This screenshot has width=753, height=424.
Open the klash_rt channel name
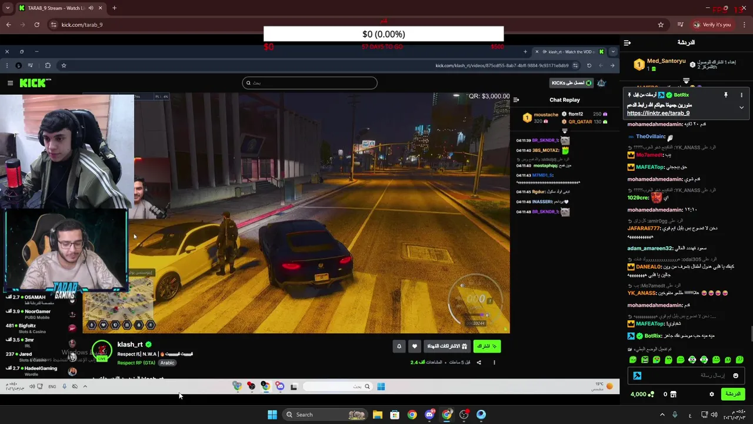click(130, 344)
